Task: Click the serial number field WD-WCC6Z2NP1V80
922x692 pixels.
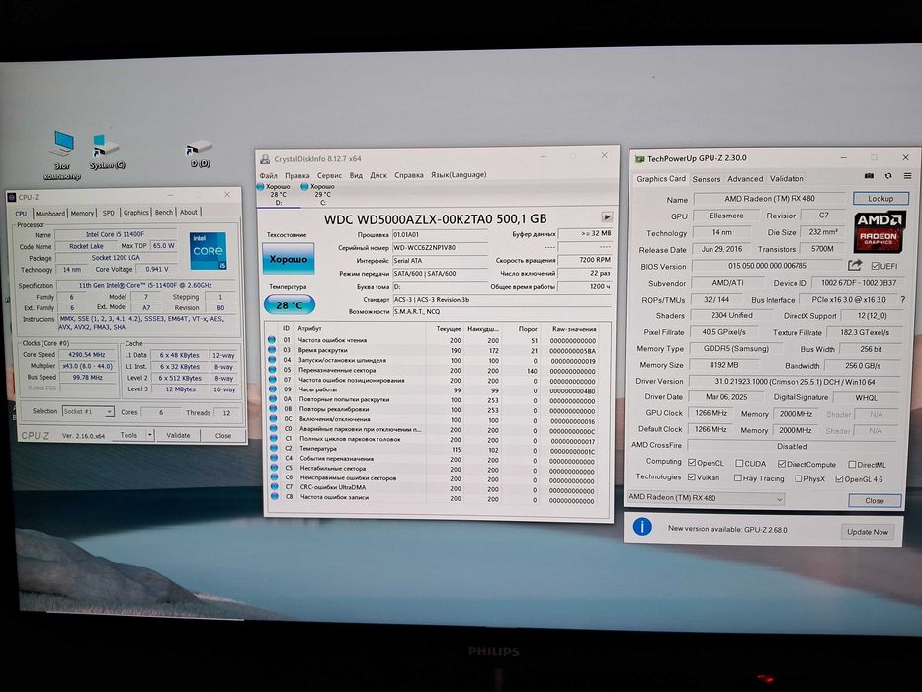Action: [x=440, y=248]
